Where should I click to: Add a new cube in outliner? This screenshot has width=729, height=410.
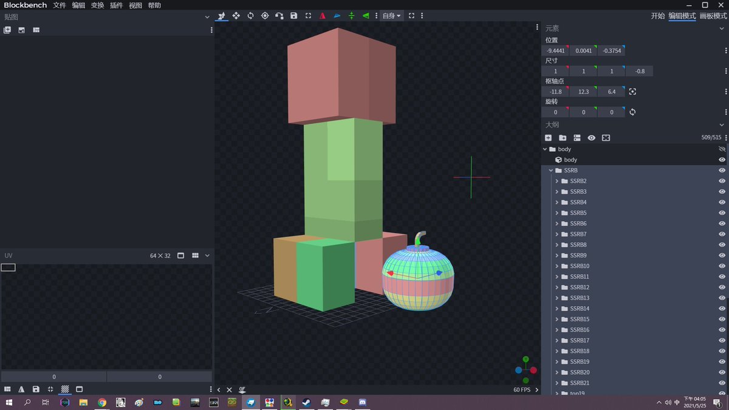[x=548, y=138]
